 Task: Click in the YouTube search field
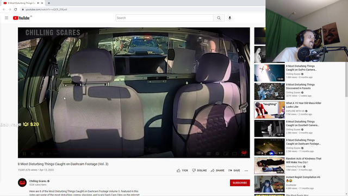tap(164, 18)
